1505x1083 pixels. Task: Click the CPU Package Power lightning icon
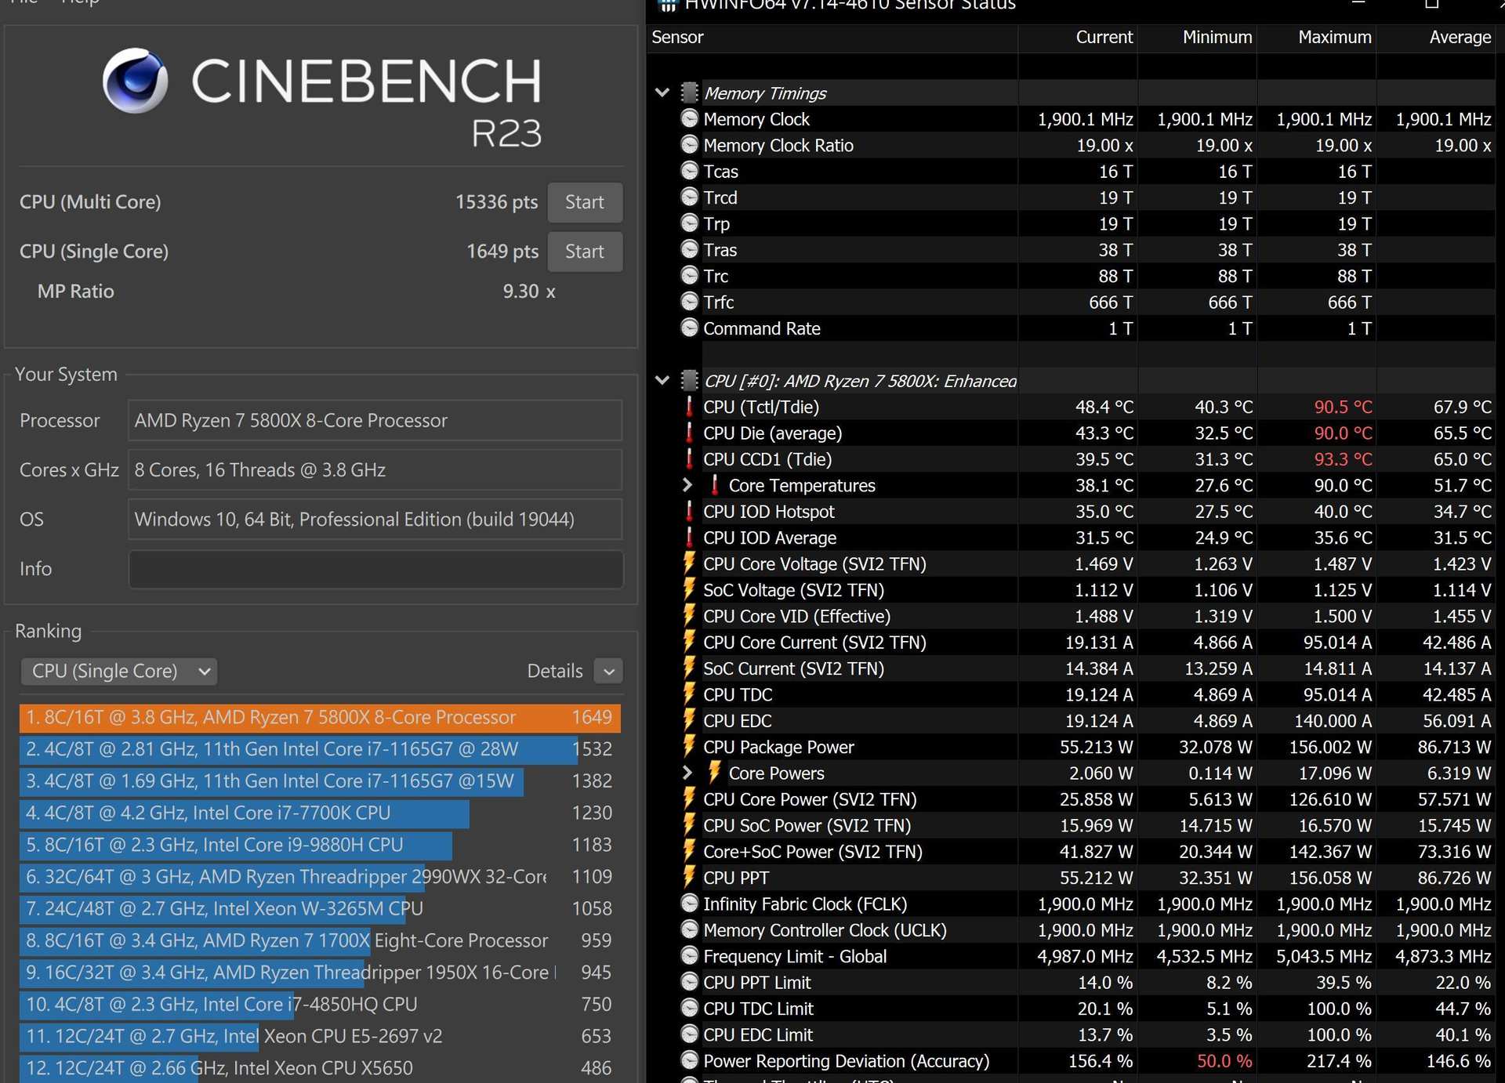pyautogui.click(x=689, y=747)
